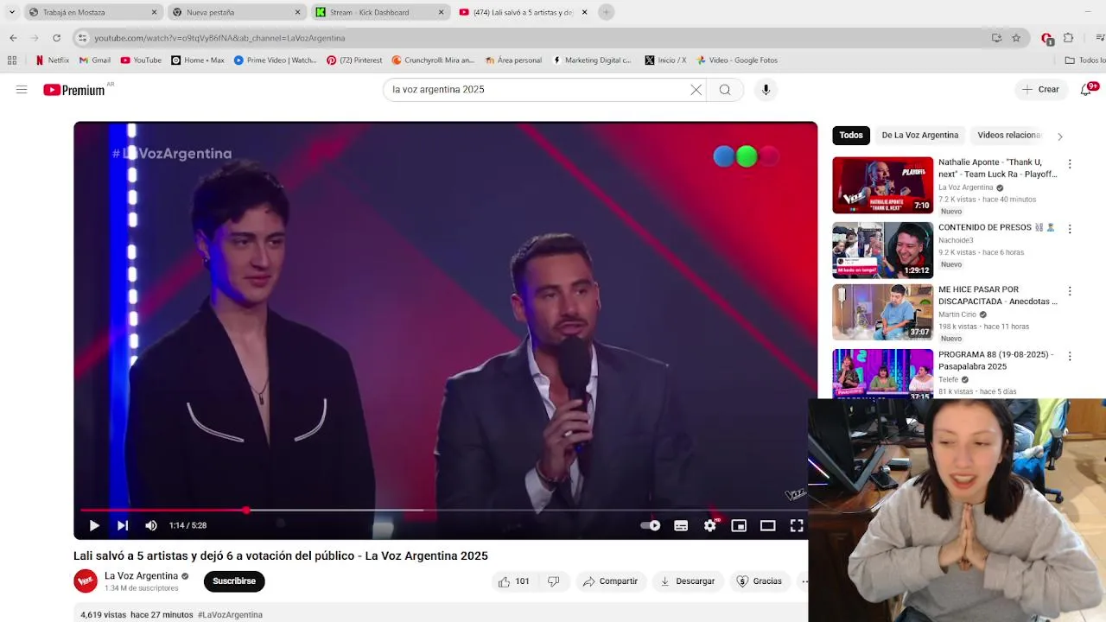Image resolution: width=1106 pixels, height=622 pixels.
Task: Select the Todos filter chip
Action: pos(851,135)
